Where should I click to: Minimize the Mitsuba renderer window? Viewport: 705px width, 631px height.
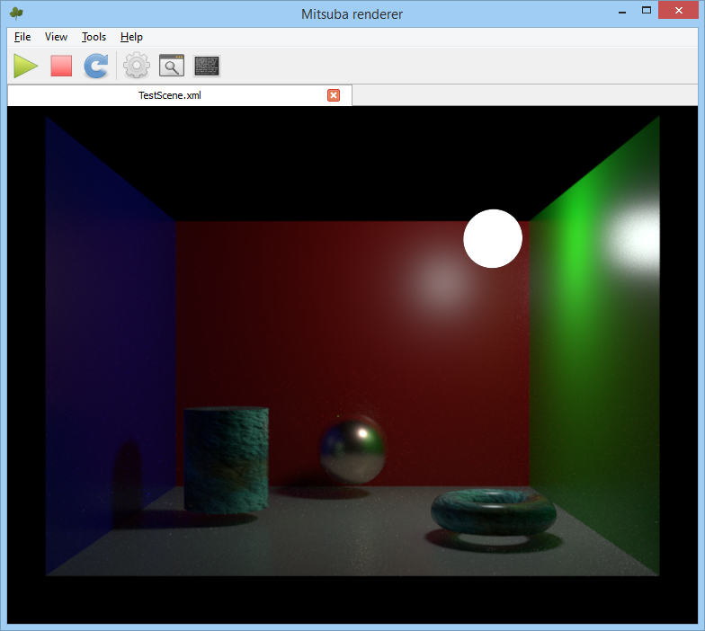click(622, 11)
